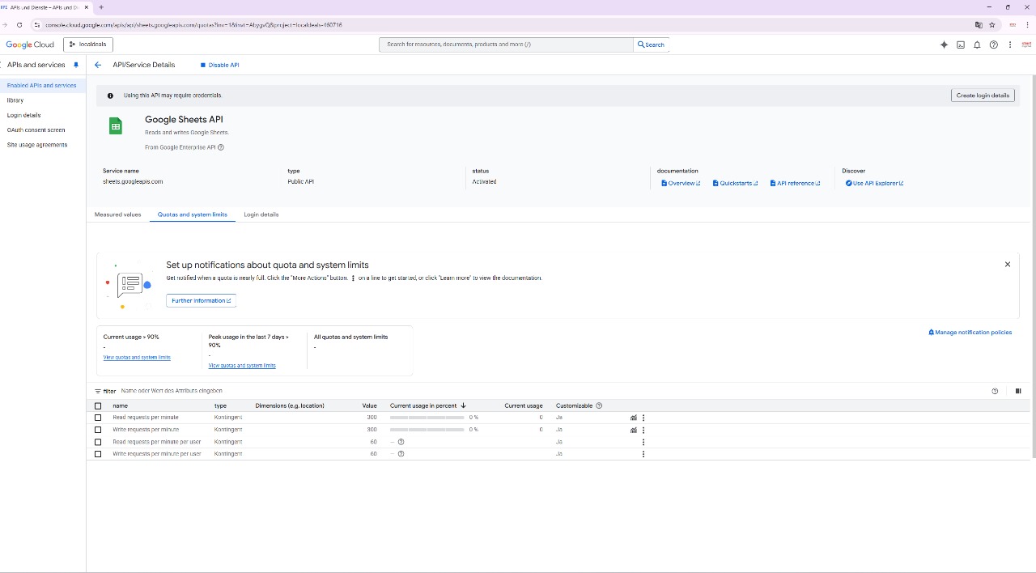Open the Chrome three-dot menu
The height and width of the screenshot is (573, 1036).
pyautogui.click(x=1027, y=25)
